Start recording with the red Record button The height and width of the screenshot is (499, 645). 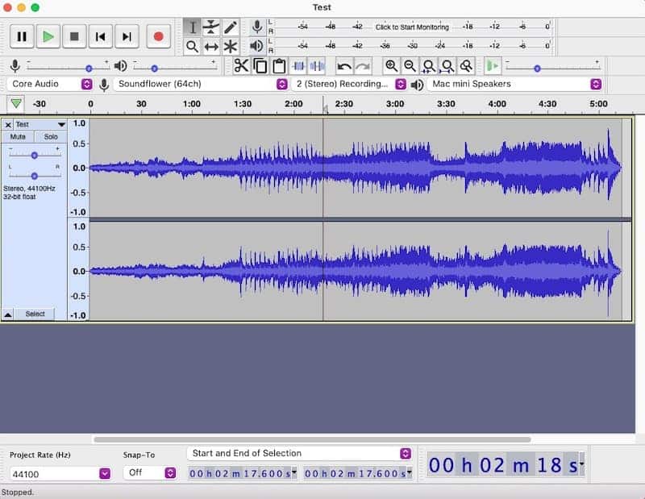(x=158, y=36)
